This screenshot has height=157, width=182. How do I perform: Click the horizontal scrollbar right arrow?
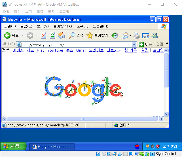[x=162, y=119]
